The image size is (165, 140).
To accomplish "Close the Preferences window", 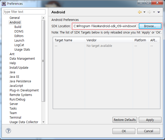I will [x=157, y=3].
